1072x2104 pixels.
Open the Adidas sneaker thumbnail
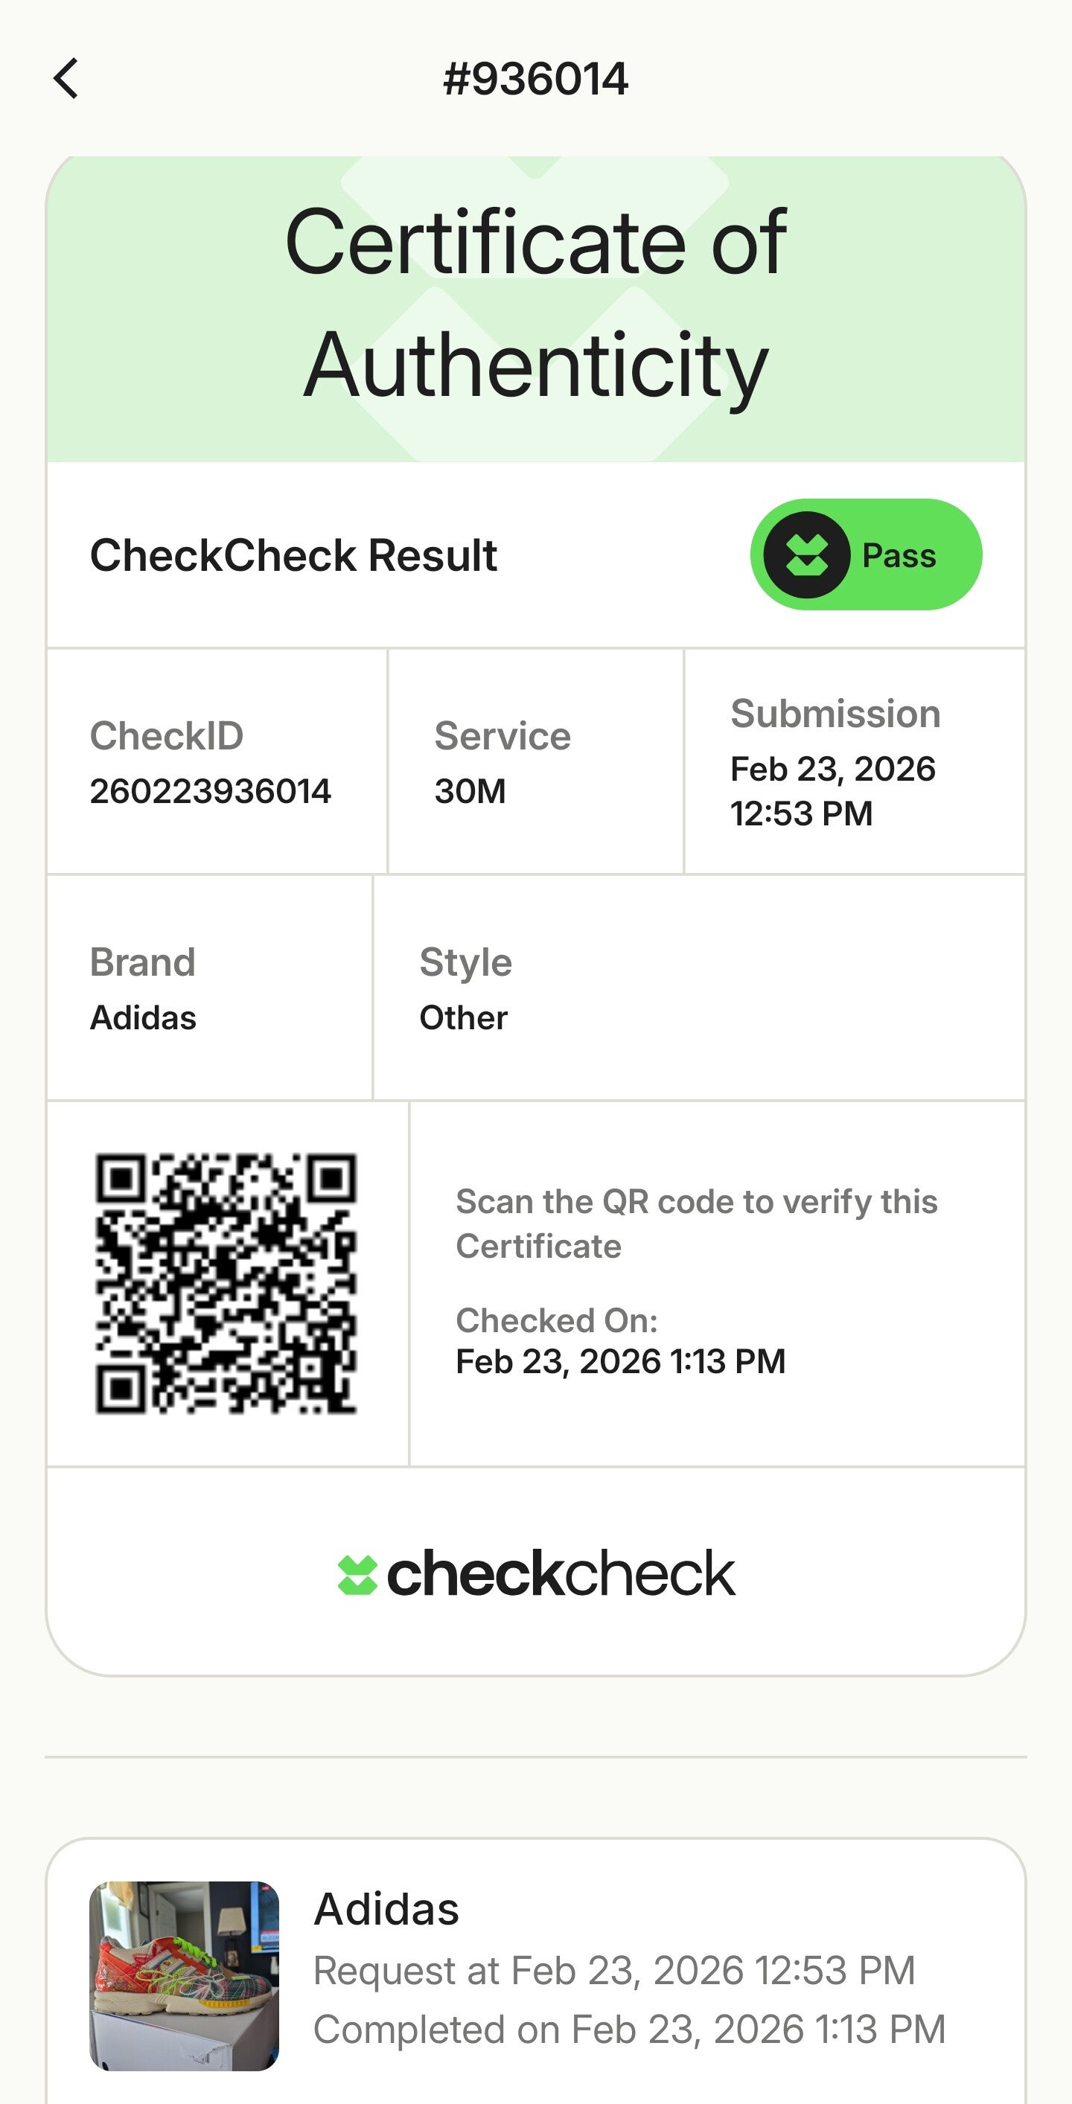(x=184, y=1976)
